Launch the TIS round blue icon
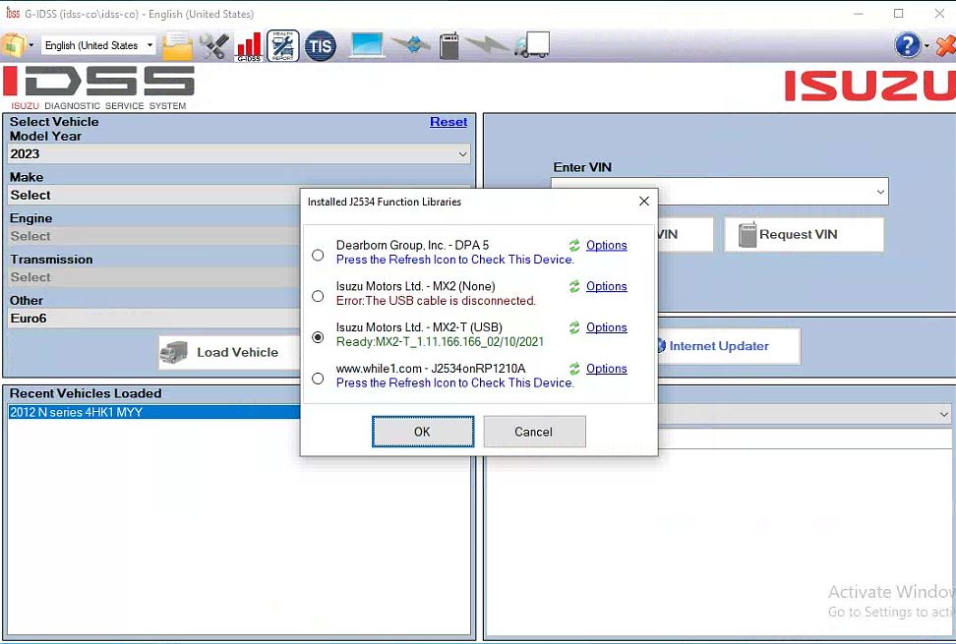The width and height of the screenshot is (956, 644). click(x=320, y=45)
